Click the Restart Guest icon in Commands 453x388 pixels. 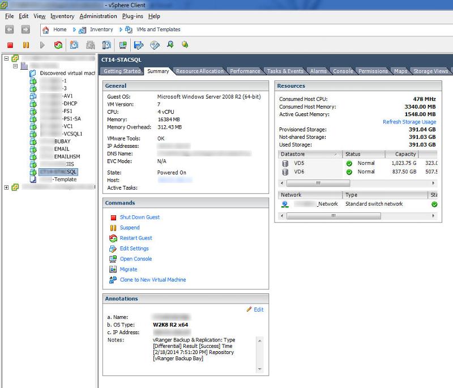click(x=113, y=238)
